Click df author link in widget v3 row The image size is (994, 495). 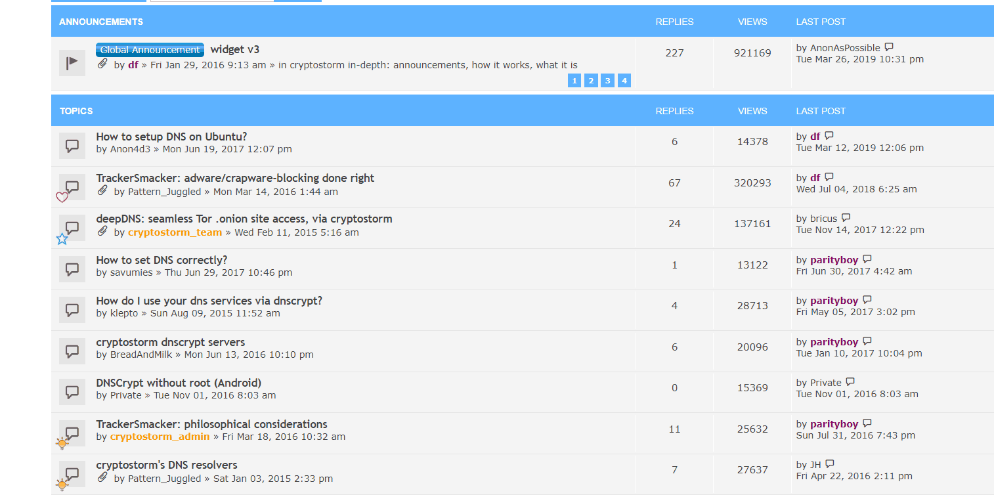133,65
